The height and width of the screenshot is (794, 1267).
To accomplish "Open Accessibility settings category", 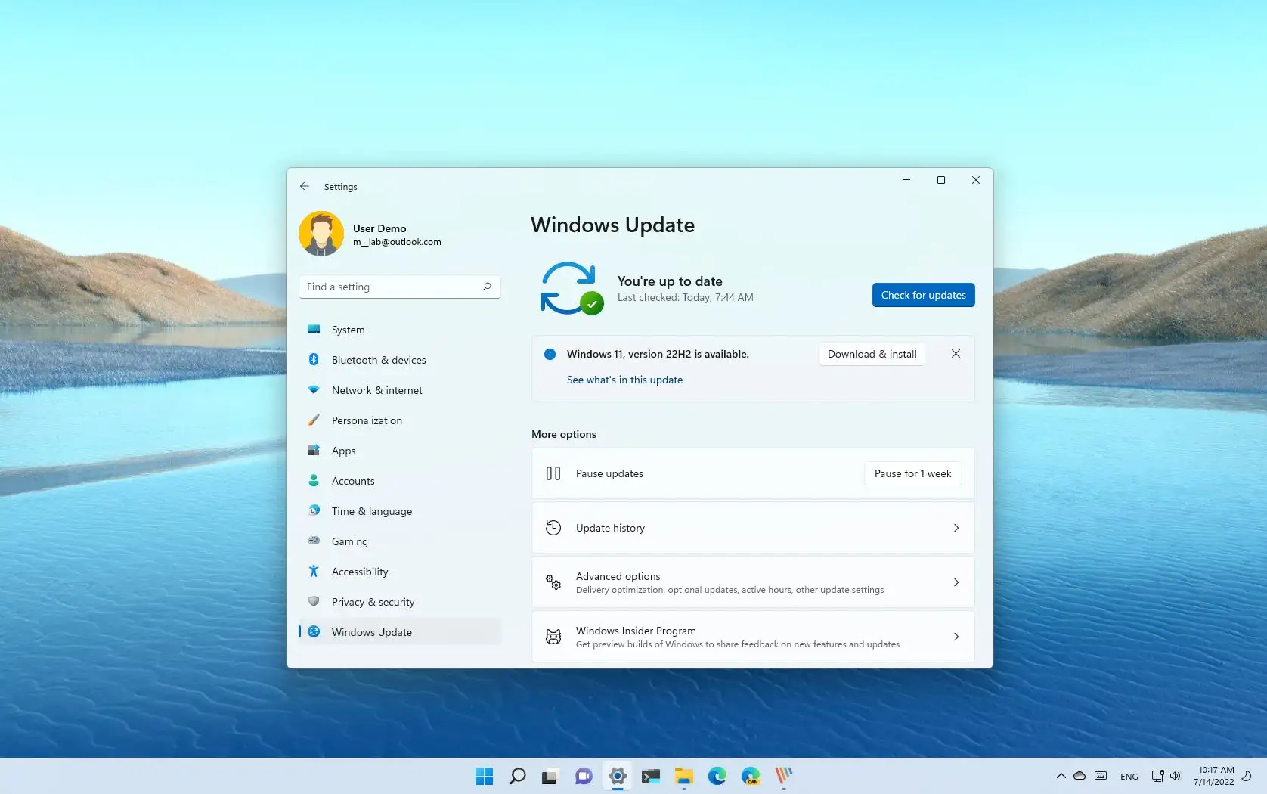I will click(x=400, y=572).
